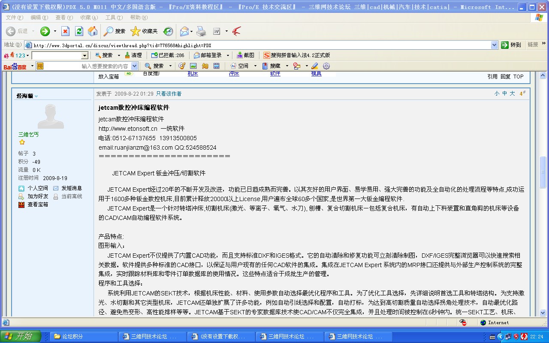Screen dimensions: 549x343
Task: Open the dropdown next to Forward button
Action: click(x=55, y=31)
